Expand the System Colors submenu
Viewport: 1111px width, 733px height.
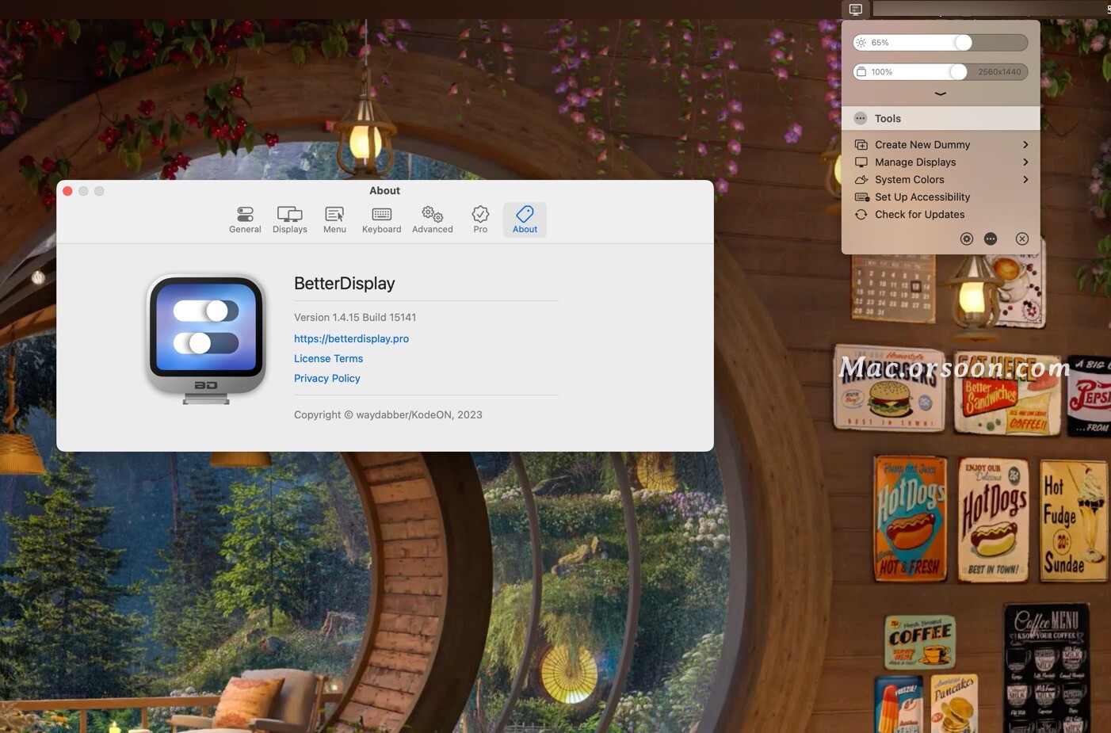tap(909, 179)
